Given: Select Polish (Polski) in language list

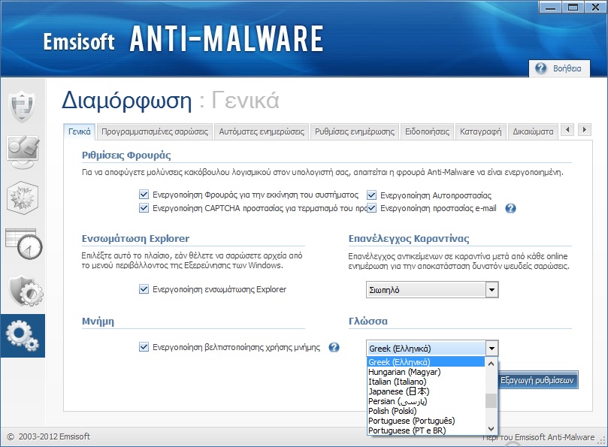Looking at the screenshot, I should (x=426, y=411).
